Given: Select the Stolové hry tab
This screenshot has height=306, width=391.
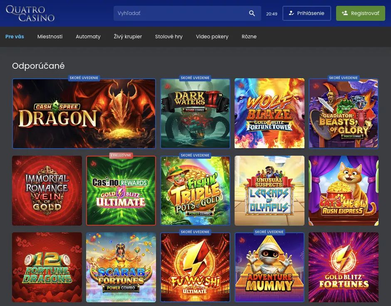Looking at the screenshot, I should click(x=169, y=37).
